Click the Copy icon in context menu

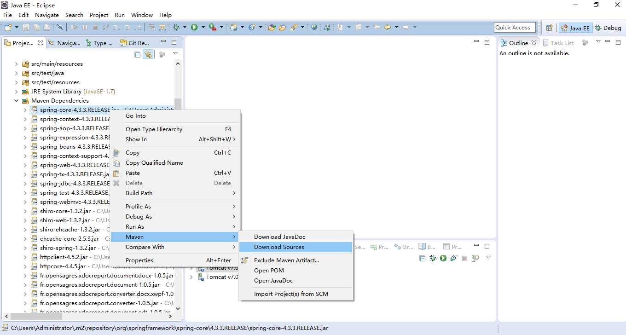pos(116,153)
